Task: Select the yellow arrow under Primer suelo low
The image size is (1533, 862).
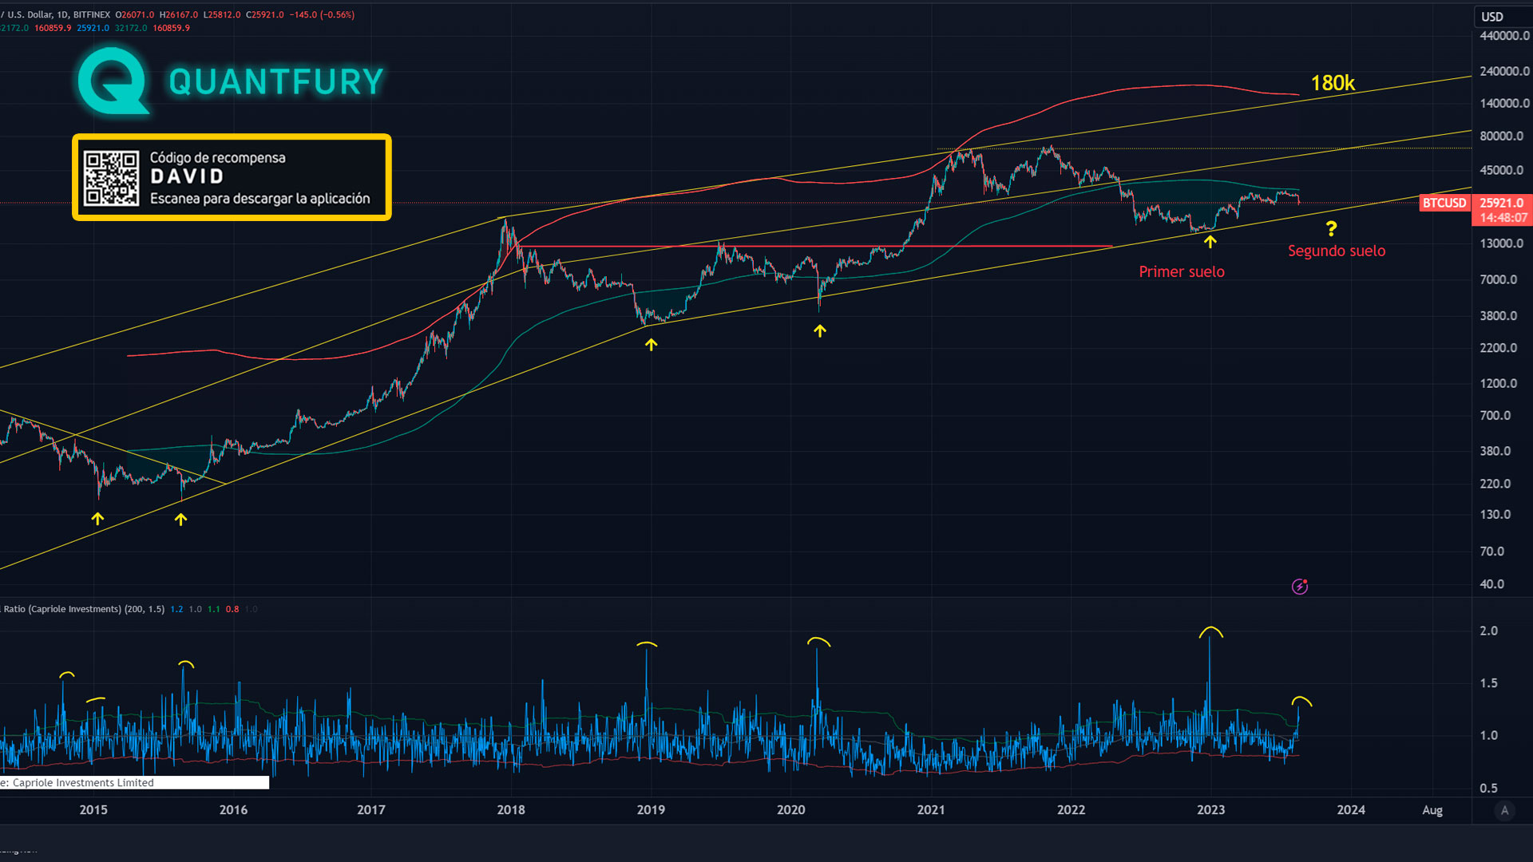Action: [x=1210, y=242]
